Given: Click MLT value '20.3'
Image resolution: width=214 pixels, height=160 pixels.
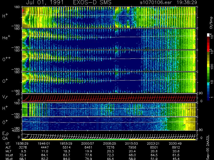Looking at the screenshot, I should click(110, 151).
